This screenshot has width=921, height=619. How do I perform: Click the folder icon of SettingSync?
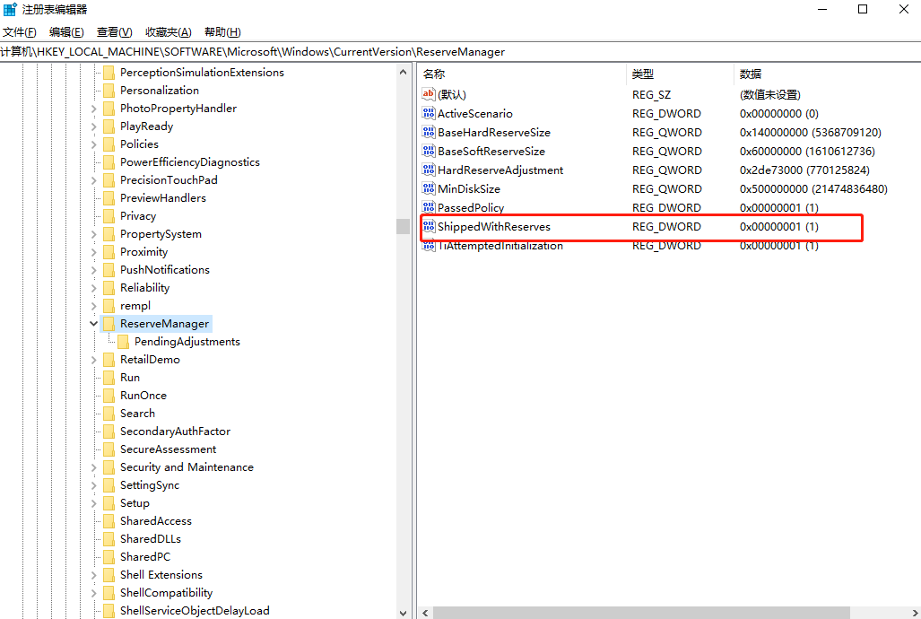[x=111, y=484]
